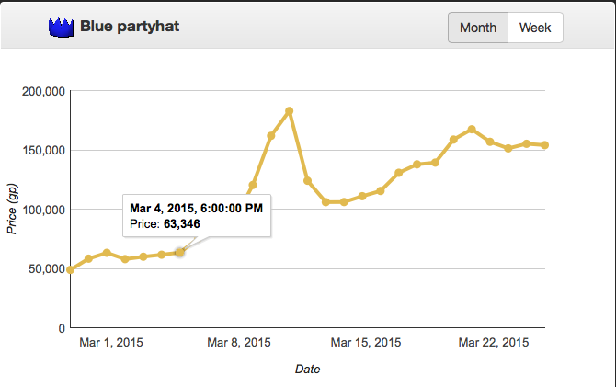Click the Mar 1, 2015 x-axis label
Image resolution: width=616 pixels, height=387 pixels.
[x=110, y=344]
